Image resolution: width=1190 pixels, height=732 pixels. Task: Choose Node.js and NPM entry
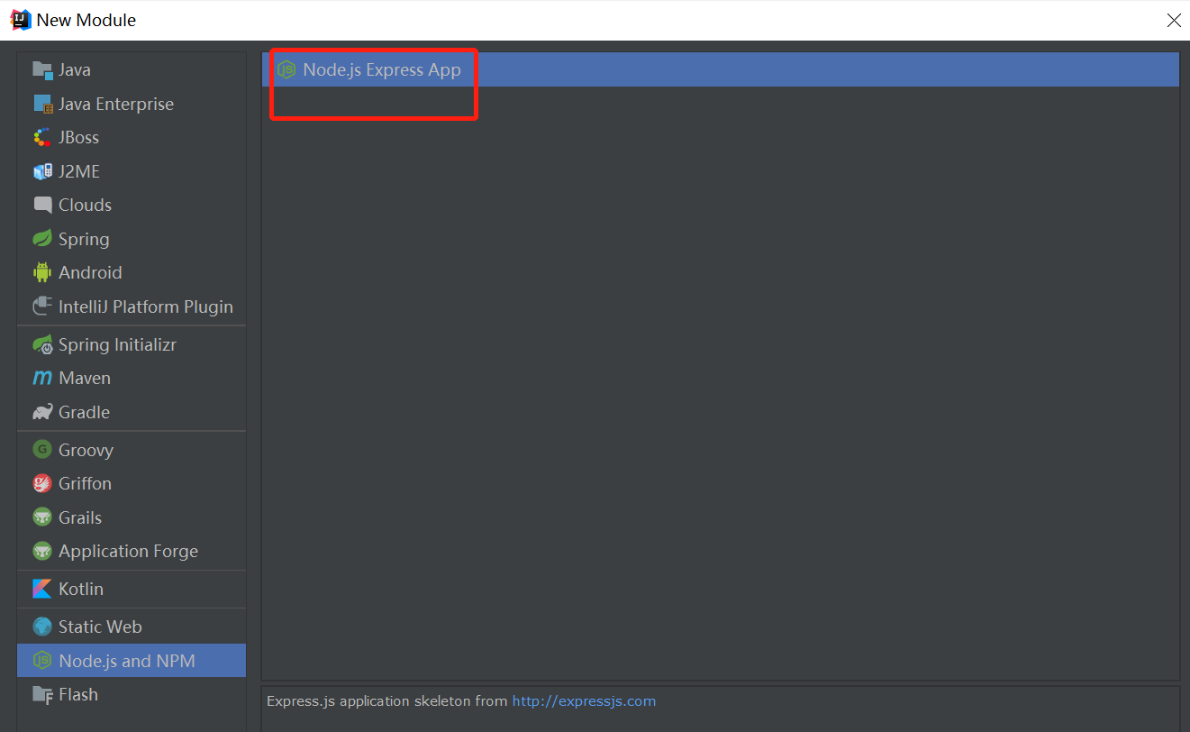pyautogui.click(x=132, y=661)
